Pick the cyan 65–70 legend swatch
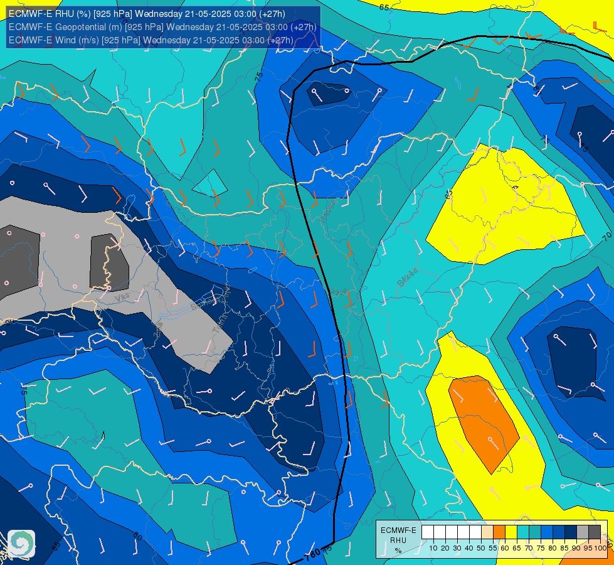614x565 pixels. click(x=523, y=532)
